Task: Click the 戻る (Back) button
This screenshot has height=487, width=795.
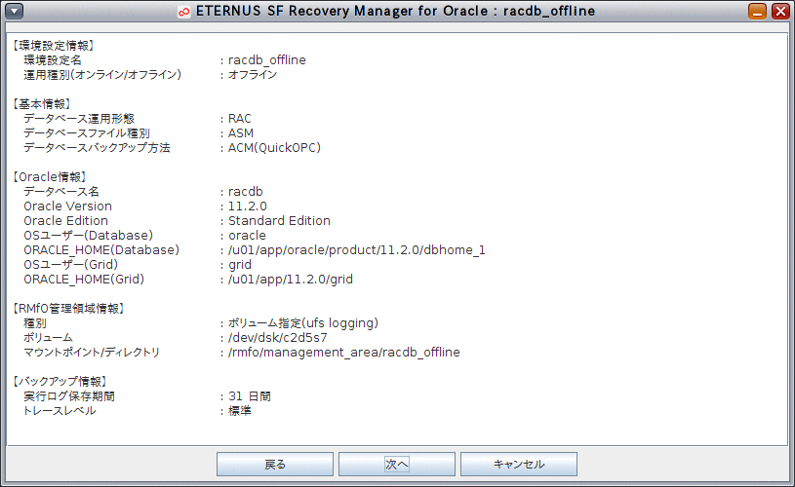Action: click(275, 465)
